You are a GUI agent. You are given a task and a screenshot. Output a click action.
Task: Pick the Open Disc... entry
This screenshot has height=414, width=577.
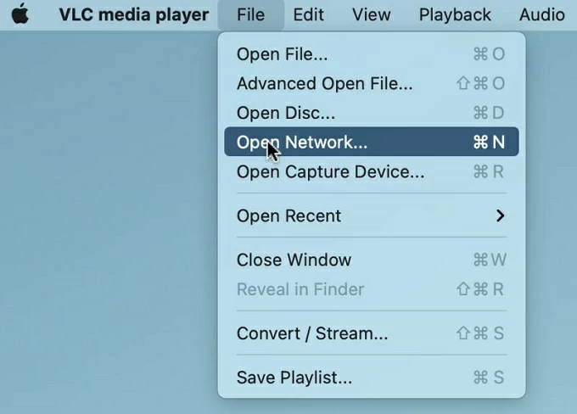coord(285,112)
